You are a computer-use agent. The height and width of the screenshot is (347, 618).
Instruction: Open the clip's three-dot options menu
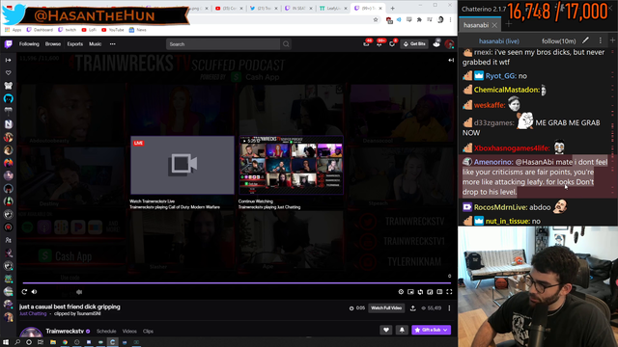click(449, 308)
